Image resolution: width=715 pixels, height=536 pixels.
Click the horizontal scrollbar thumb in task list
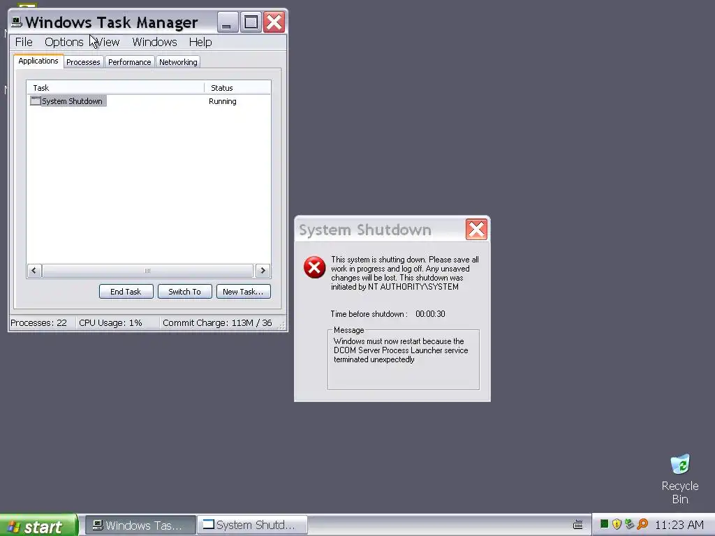[147, 270]
